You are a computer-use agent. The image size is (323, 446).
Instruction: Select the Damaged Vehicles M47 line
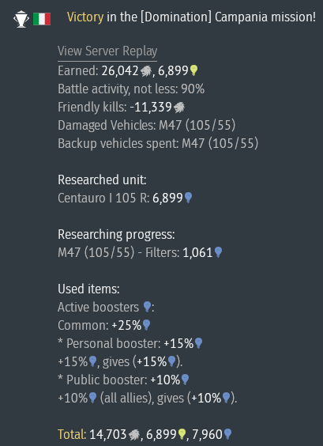click(x=147, y=125)
